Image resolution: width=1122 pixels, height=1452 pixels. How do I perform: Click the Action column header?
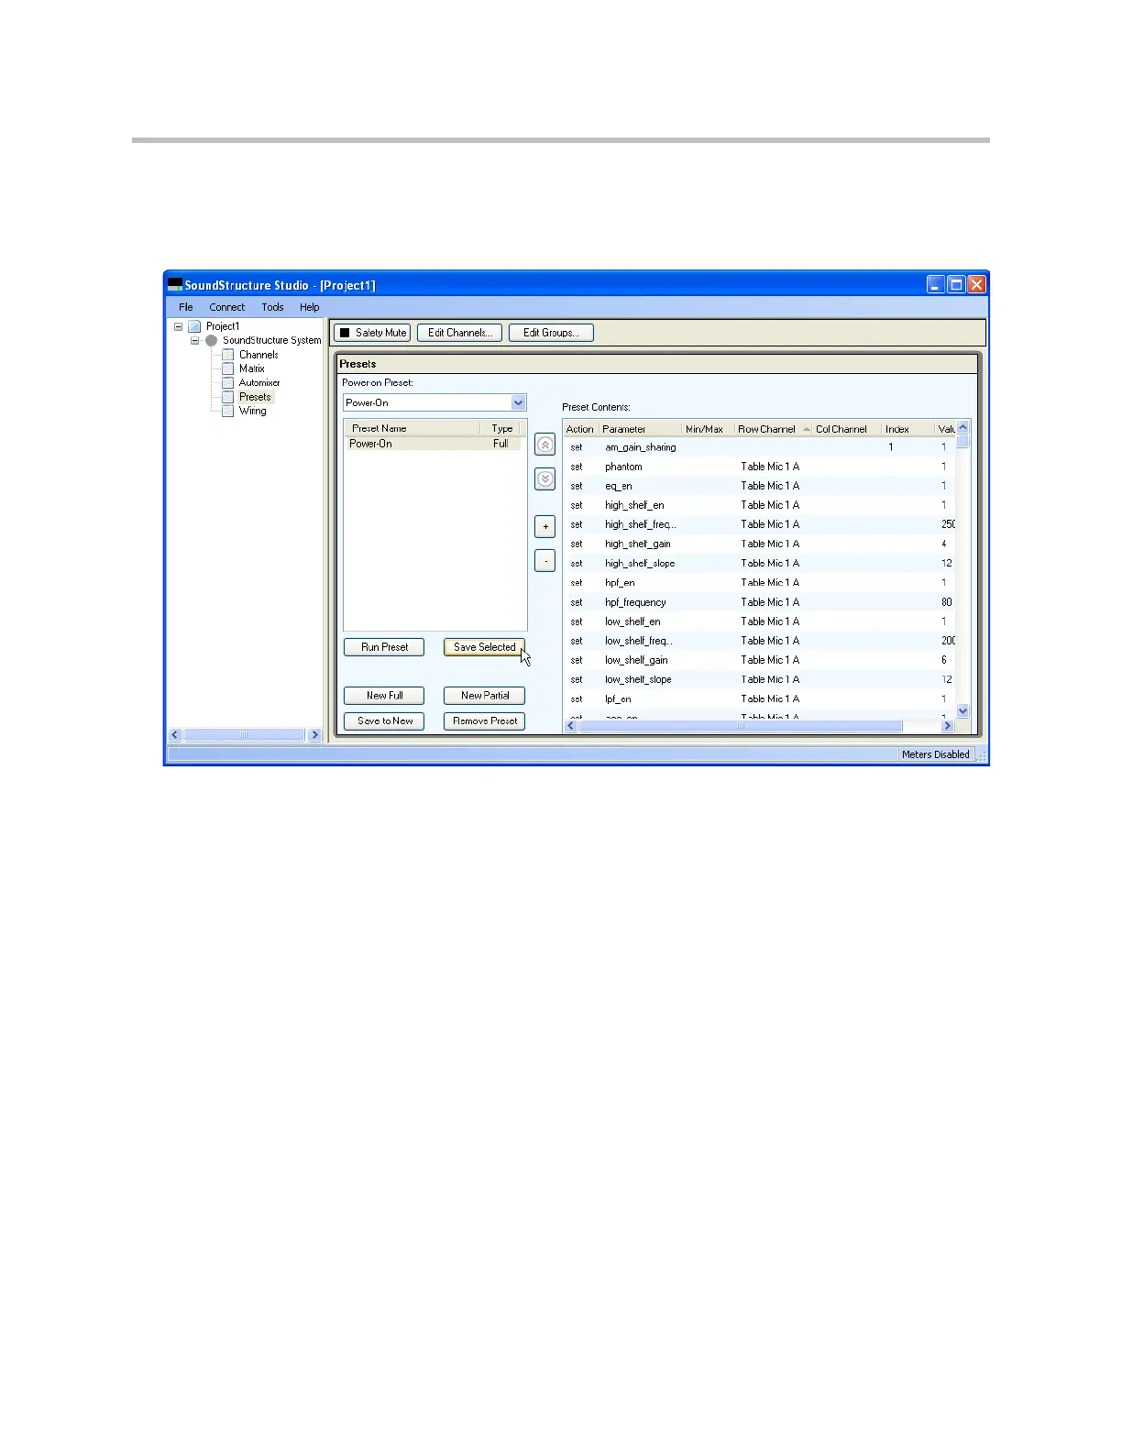(x=579, y=429)
